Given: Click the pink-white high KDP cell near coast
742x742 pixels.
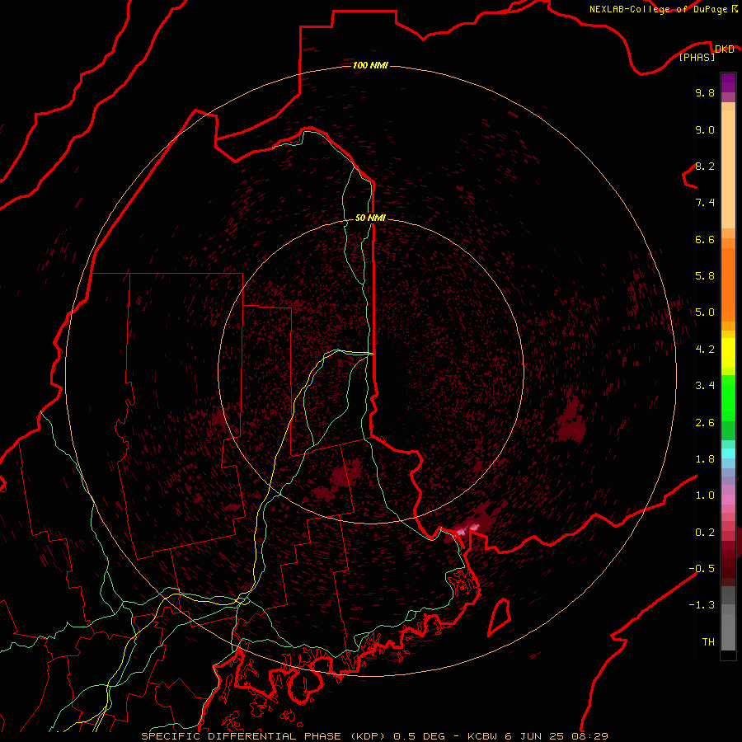Looking at the screenshot, I should 467,529.
